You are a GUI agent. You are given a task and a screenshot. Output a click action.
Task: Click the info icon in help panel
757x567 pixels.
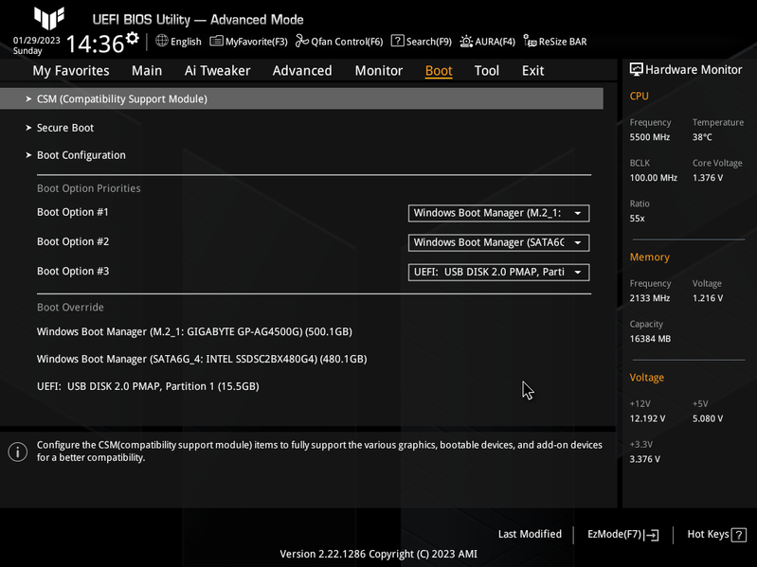coord(17,452)
